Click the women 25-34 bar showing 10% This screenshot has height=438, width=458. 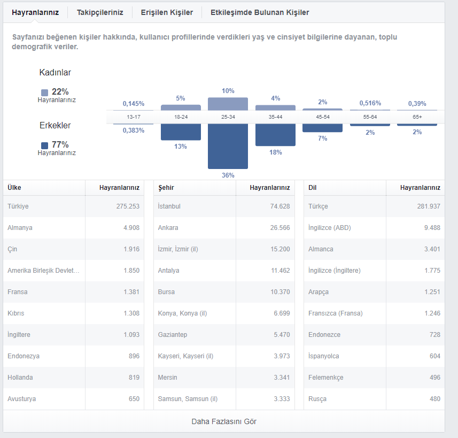tap(228, 104)
